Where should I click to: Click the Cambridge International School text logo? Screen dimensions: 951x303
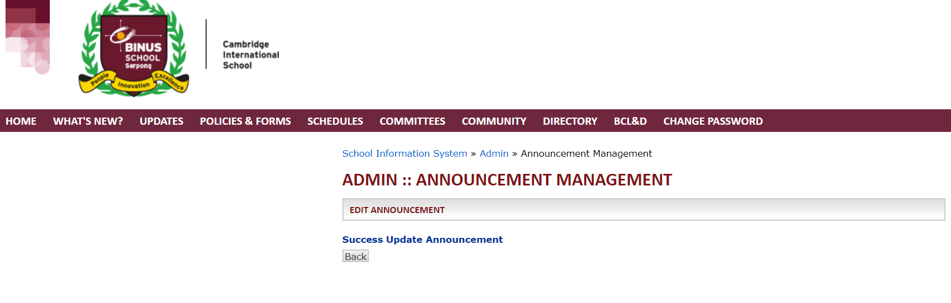tap(251, 55)
